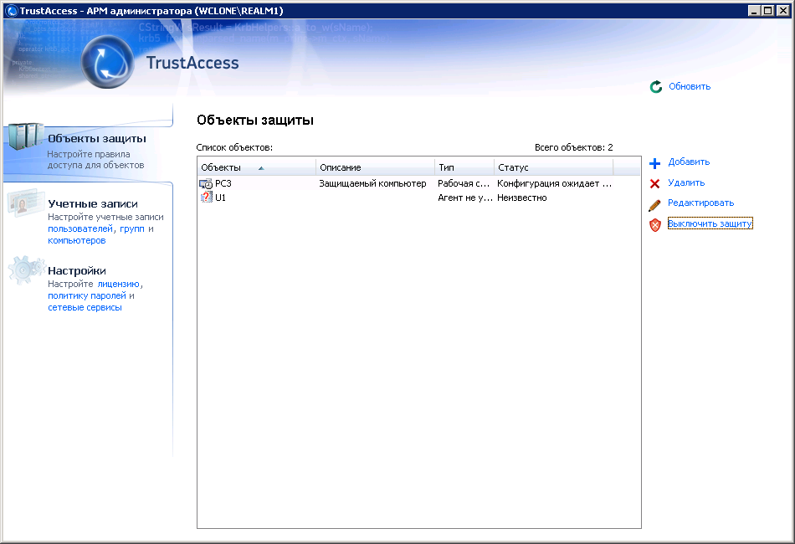Open the лицензию link
Viewport: 795px width, 544px height.
click(x=118, y=284)
